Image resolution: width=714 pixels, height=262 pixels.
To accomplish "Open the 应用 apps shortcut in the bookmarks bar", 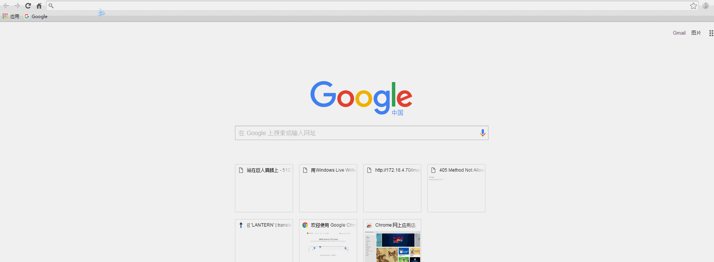I will [x=11, y=16].
